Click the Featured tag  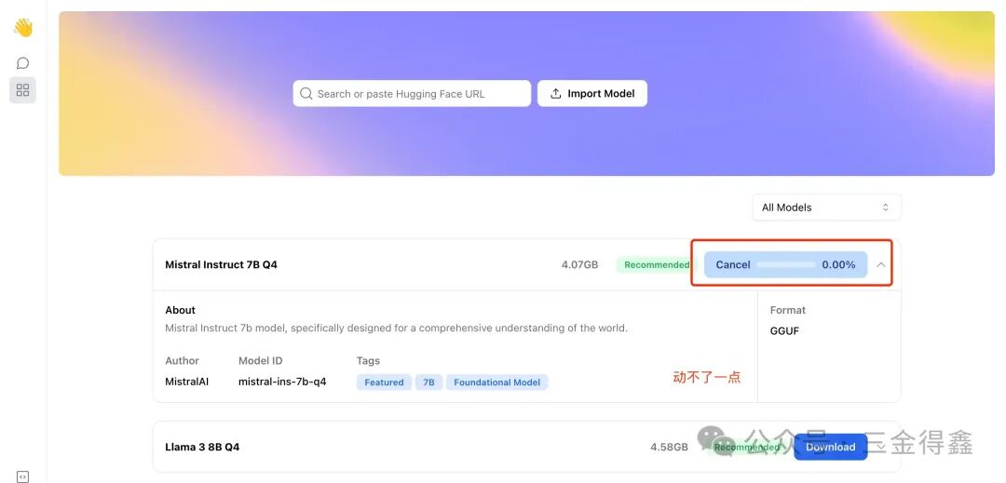pos(384,382)
